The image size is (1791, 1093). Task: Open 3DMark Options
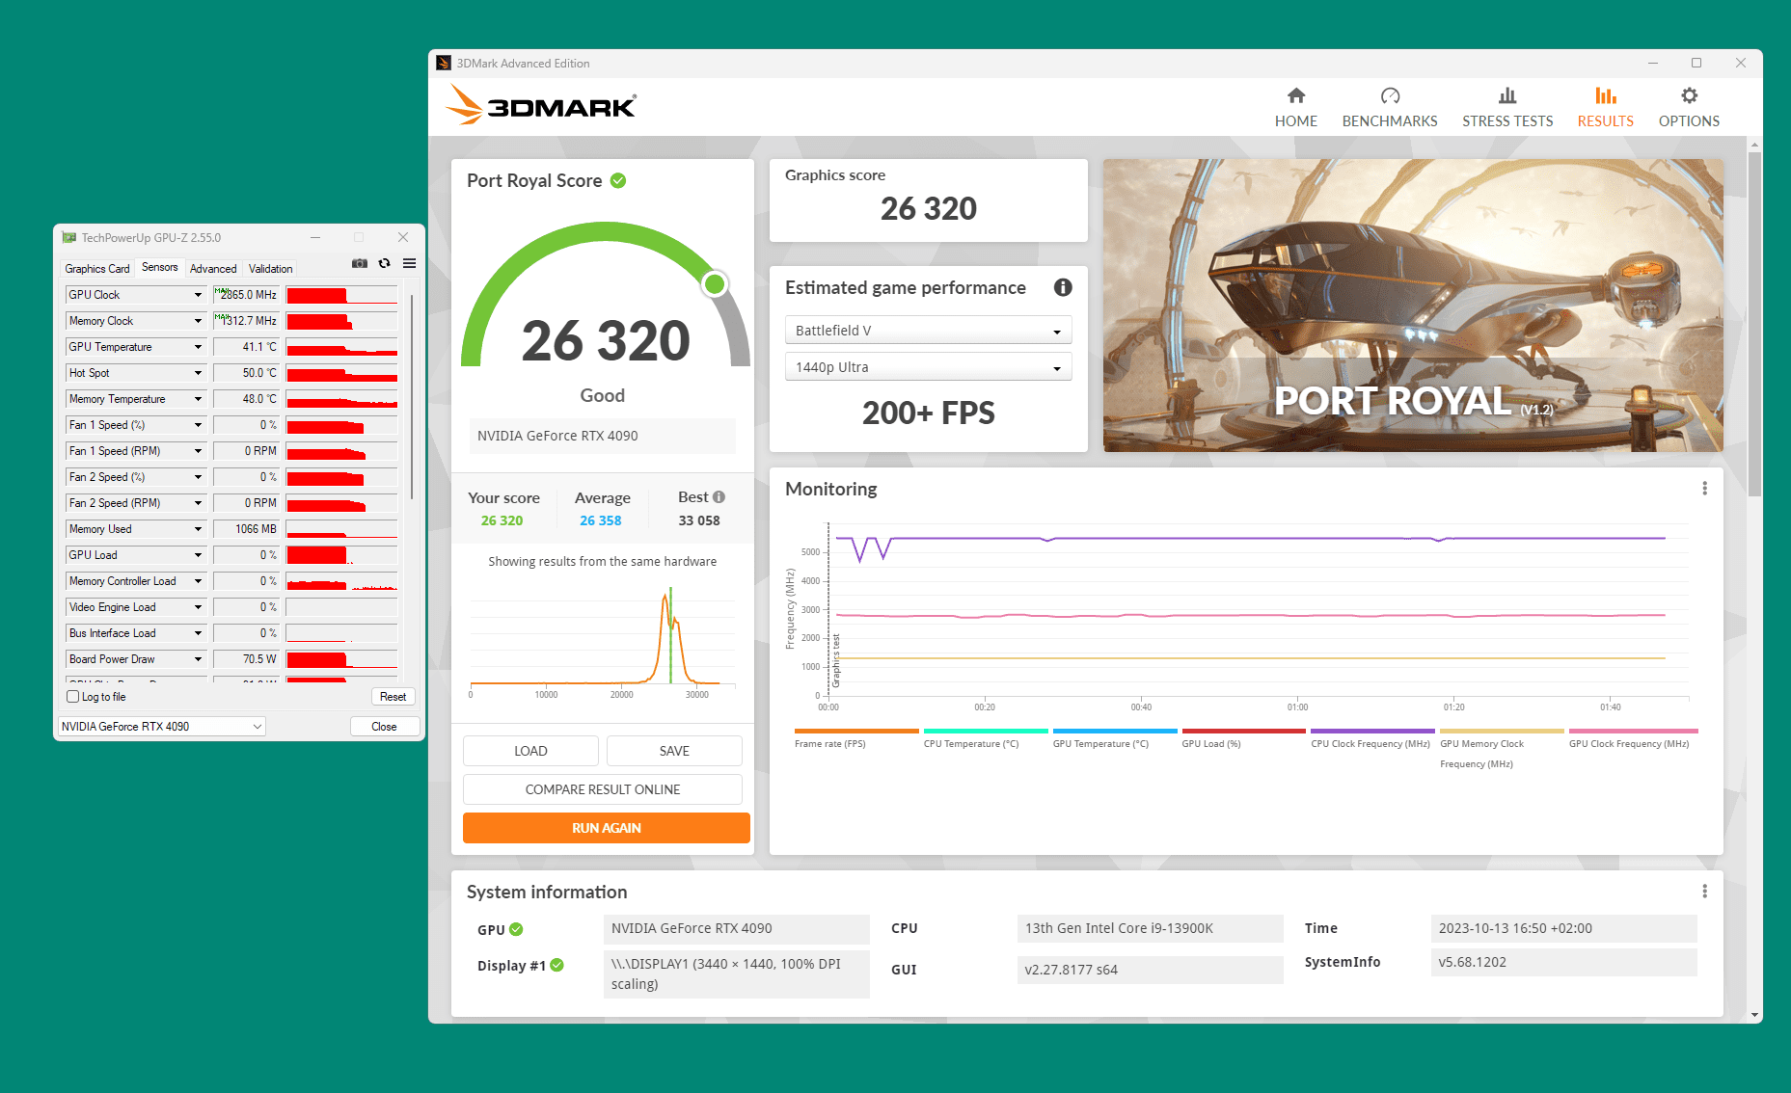1689,107
